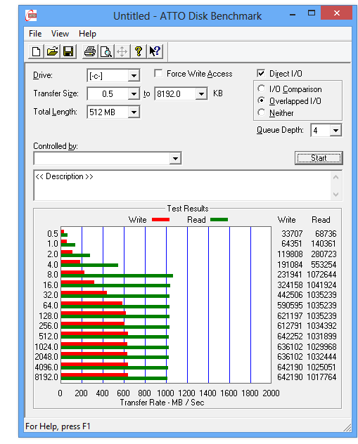This screenshot has height=444, width=358.
Task: Close the ATTO Disk Benchmark window
Action: coord(336,13)
